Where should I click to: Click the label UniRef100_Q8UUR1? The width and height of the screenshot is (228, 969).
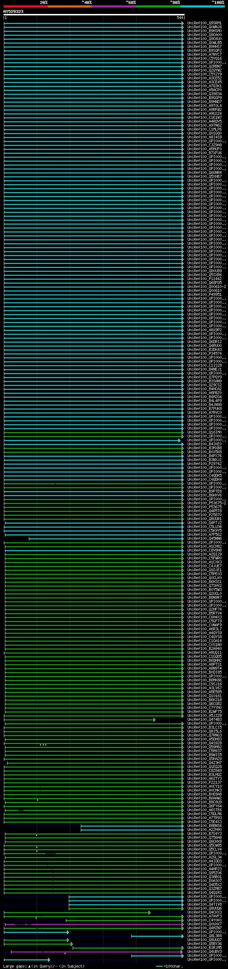coord(204,519)
